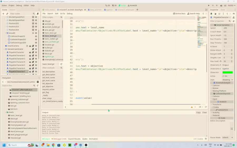Toggle FileSystem split view mode icon
This screenshot has width=237, height=148.
(38, 82)
